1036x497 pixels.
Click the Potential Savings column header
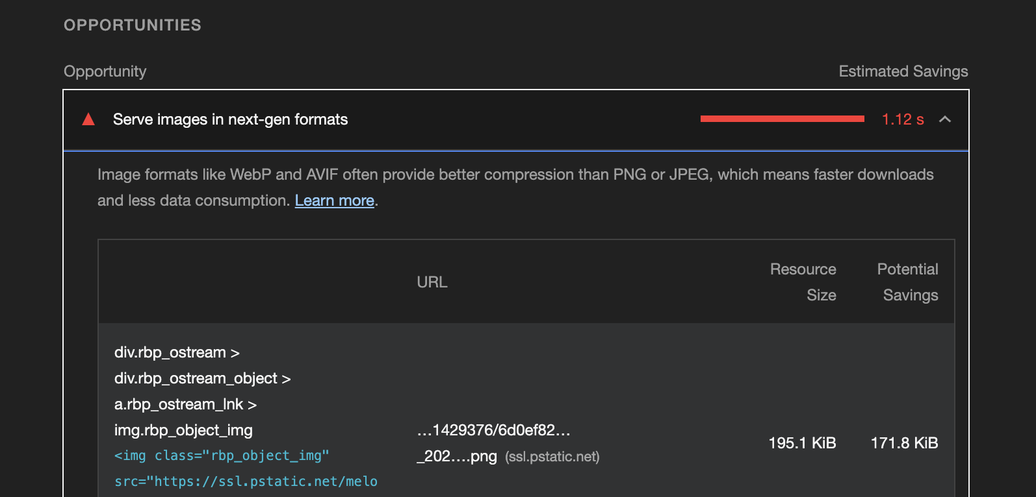click(908, 282)
